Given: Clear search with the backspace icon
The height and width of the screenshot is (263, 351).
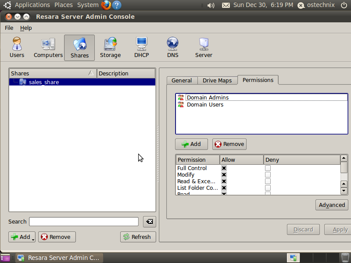Looking at the screenshot, I should point(149,222).
